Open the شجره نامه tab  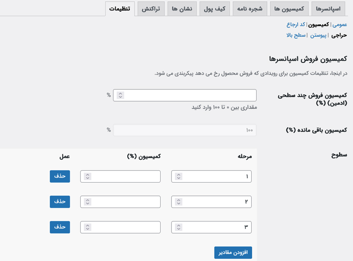coord(250,9)
